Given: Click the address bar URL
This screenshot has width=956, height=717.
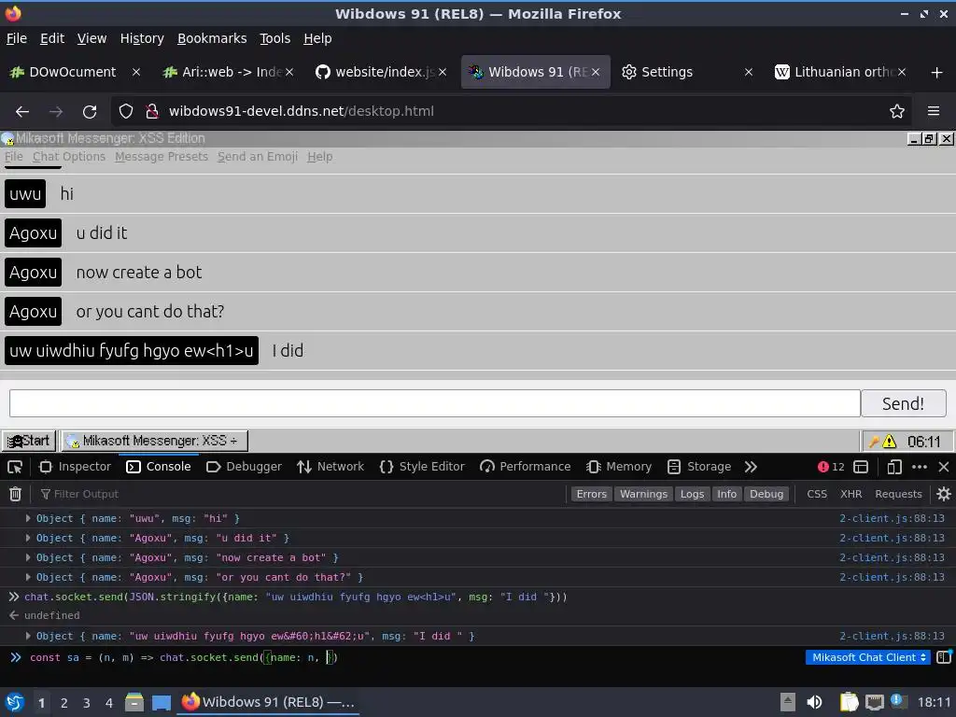Looking at the screenshot, I should pos(302,112).
